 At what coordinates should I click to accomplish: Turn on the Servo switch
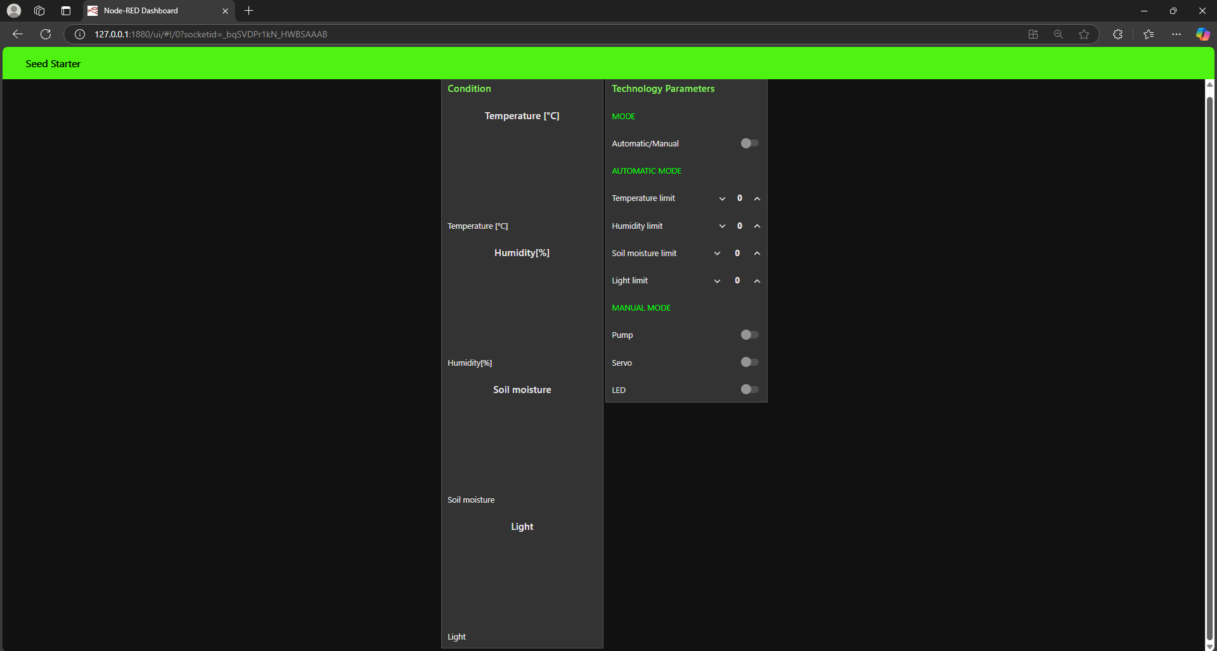coord(749,363)
